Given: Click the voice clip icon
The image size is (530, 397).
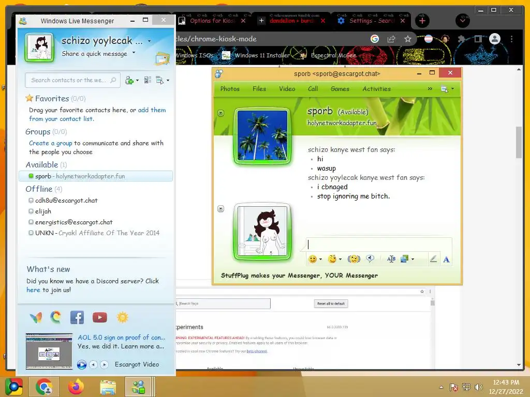Looking at the screenshot, I should (x=370, y=259).
